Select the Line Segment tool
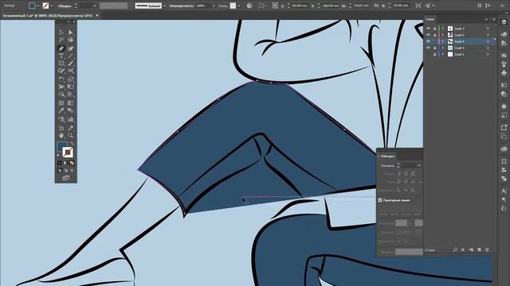Screen dimensions: 510x286 [x=71, y=56]
